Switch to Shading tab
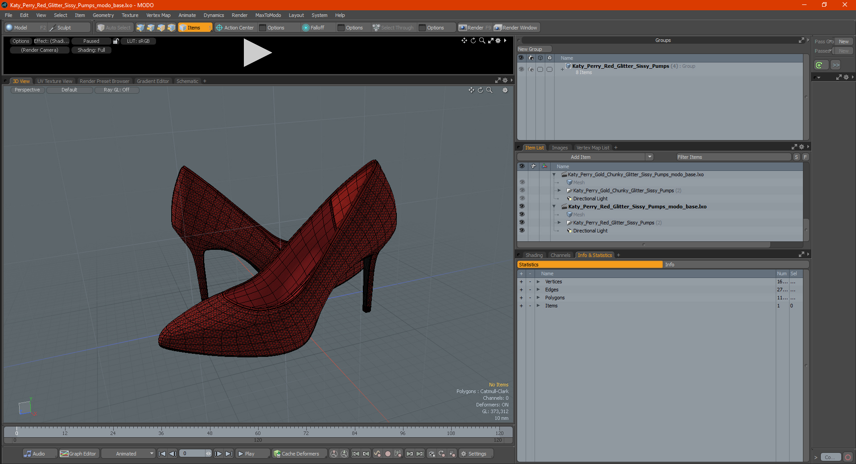856x464 pixels. click(534, 255)
